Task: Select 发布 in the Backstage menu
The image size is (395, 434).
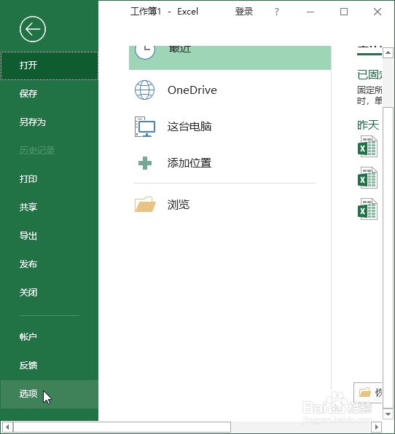Action: (x=50, y=264)
